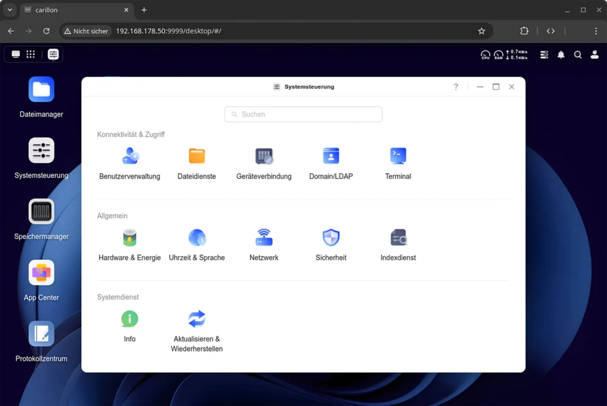Reload the current page
The image size is (607, 406).
pyautogui.click(x=46, y=31)
